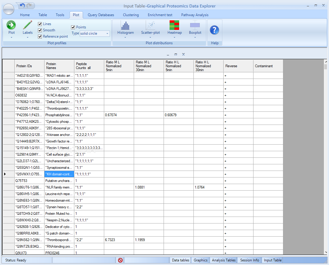This screenshot has width=329, height=265.
Task: Open the Table ribbon tab
Action: coord(43,15)
